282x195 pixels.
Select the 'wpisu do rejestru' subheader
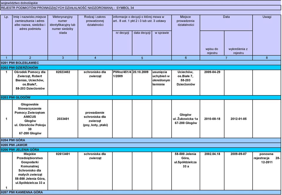tap(212, 43)
